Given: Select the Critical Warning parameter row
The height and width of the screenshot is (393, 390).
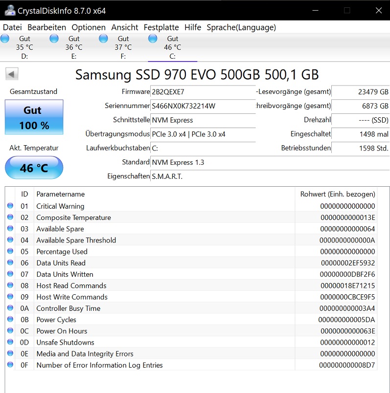Looking at the screenshot, I should point(191,206).
